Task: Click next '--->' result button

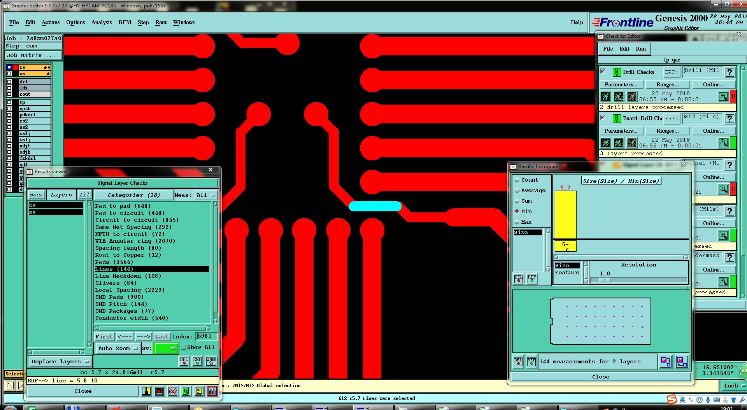Action: (x=143, y=336)
